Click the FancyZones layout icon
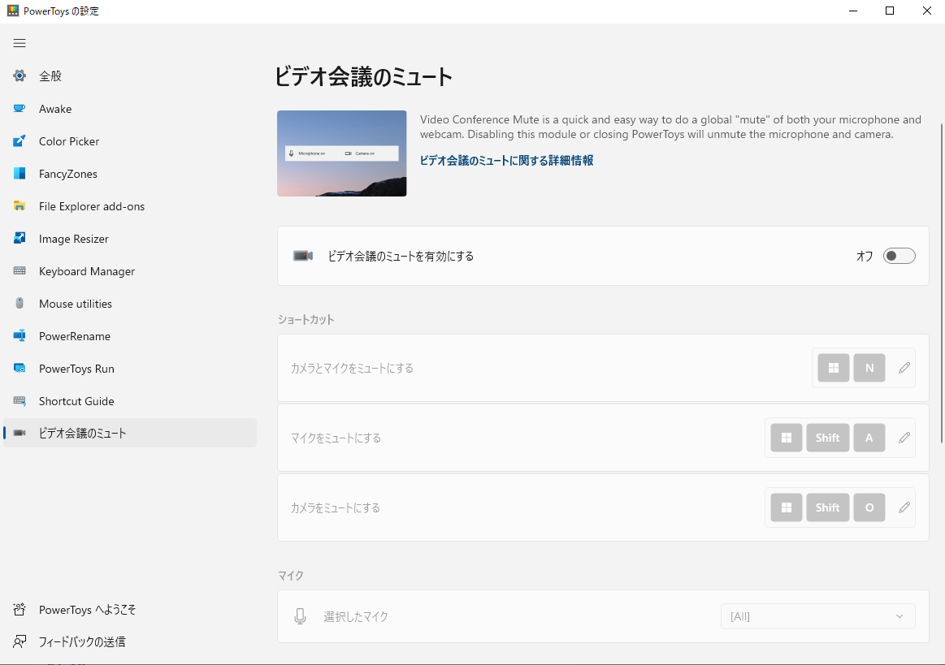The image size is (945, 665). tap(20, 174)
